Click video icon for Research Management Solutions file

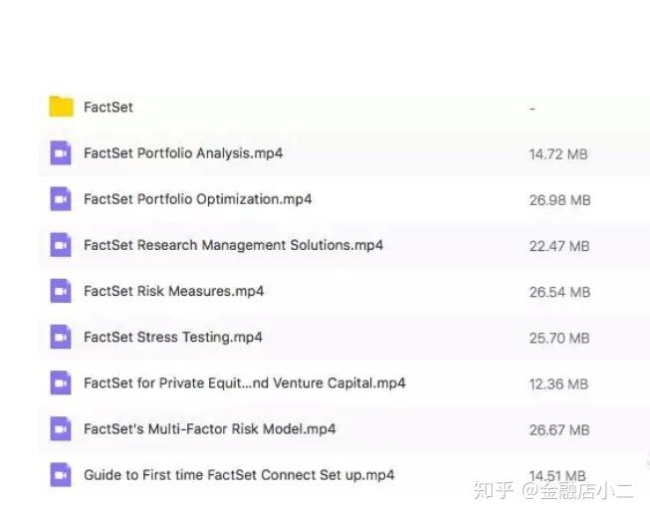pyautogui.click(x=61, y=245)
